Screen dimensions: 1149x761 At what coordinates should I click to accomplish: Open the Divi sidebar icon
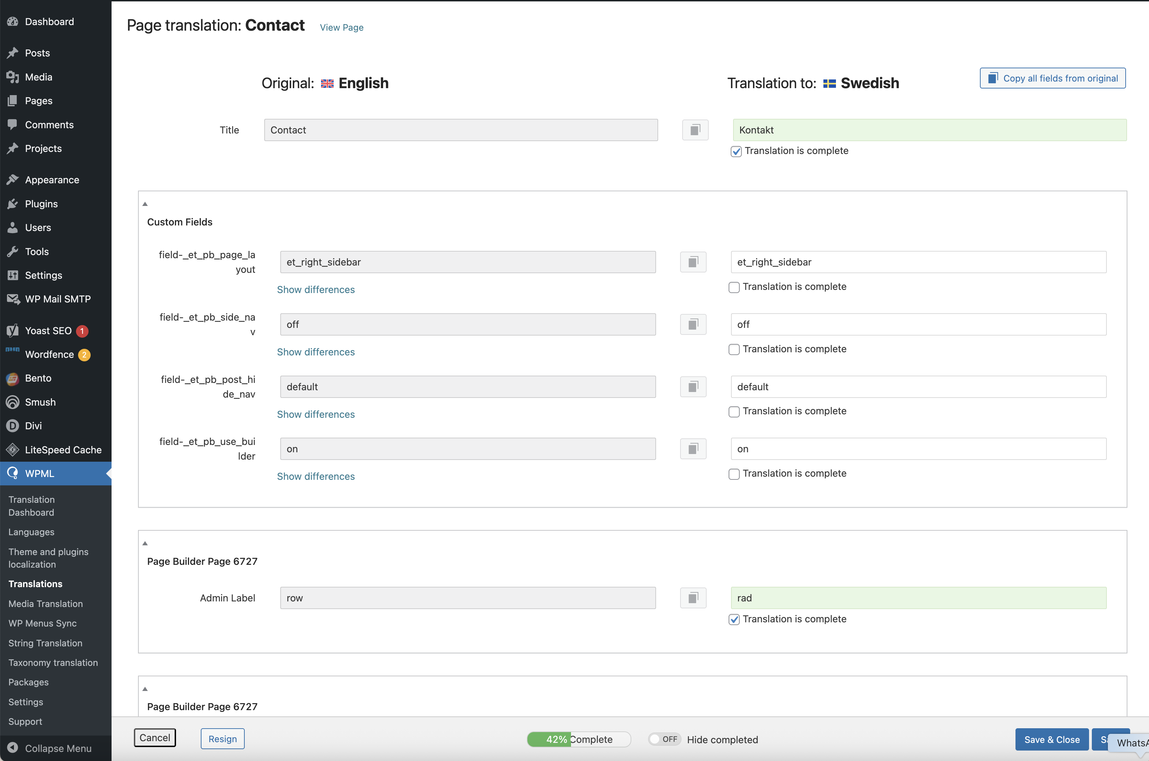(13, 426)
